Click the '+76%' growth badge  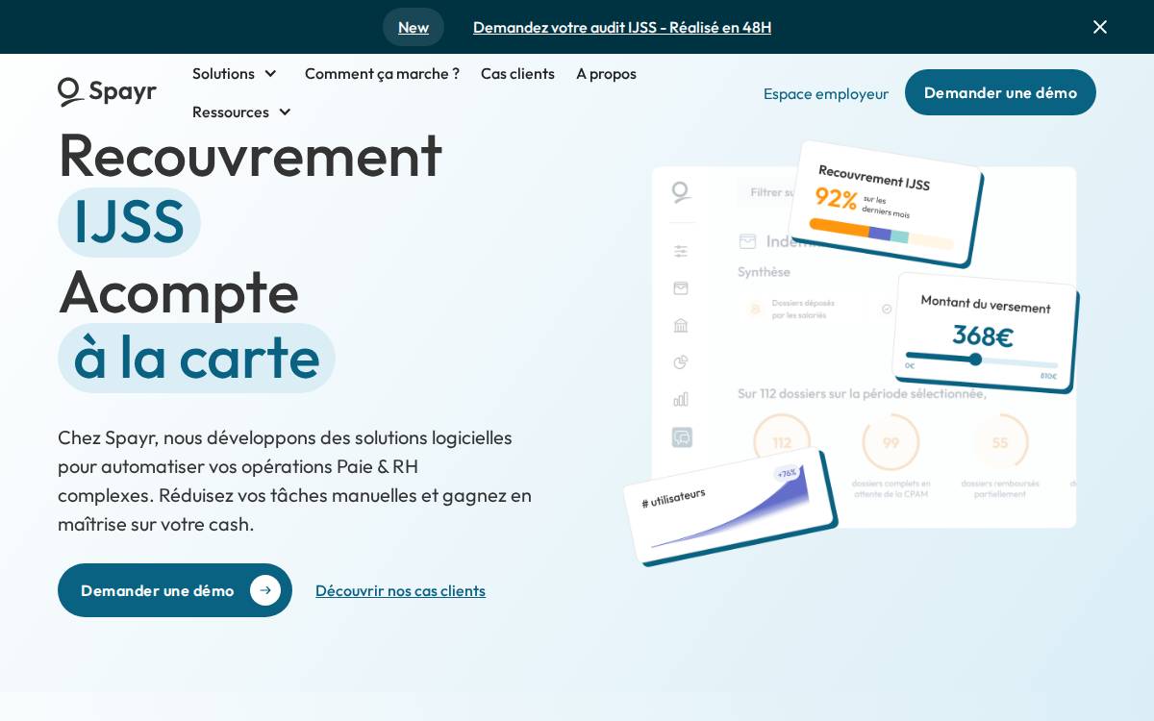[787, 473]
